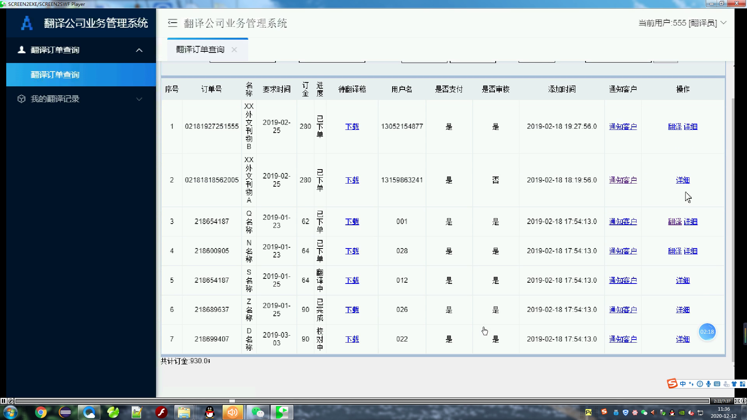The width and height of the screenshot is (747, 420).
Task: Open Eclipse IDE from taskbar
Action: point(65,412)
